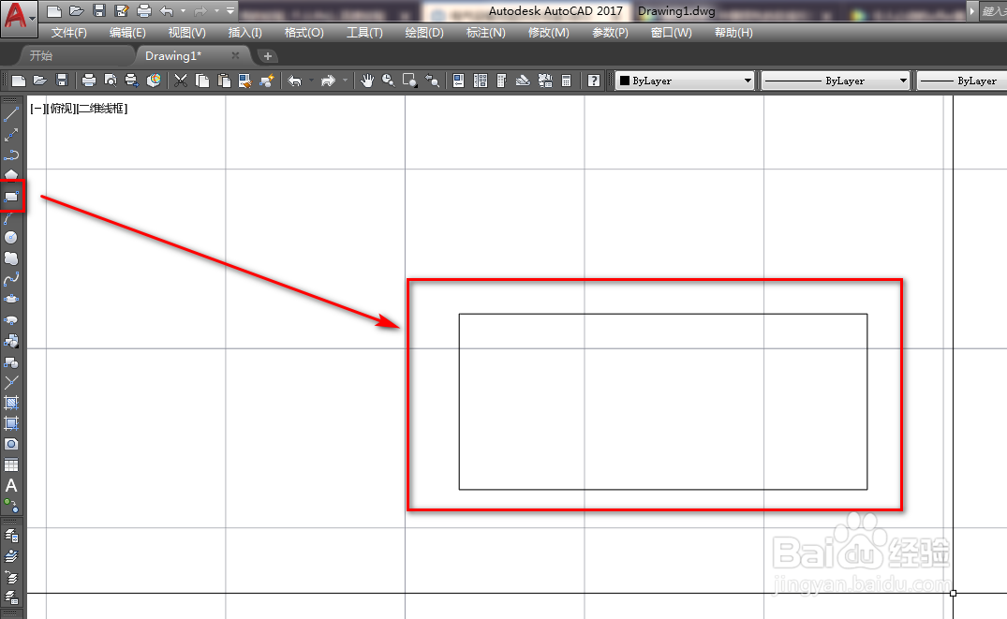Viewport: 1007px width, 619px height.
Task: Click the Zoom Realtime icon
Action: point(388,81)
